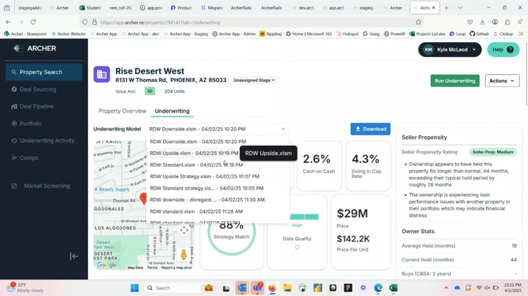528x296 pixels.
Task: Collapse the Underwriting Model dropdown
Action: [x=283, y=129]
